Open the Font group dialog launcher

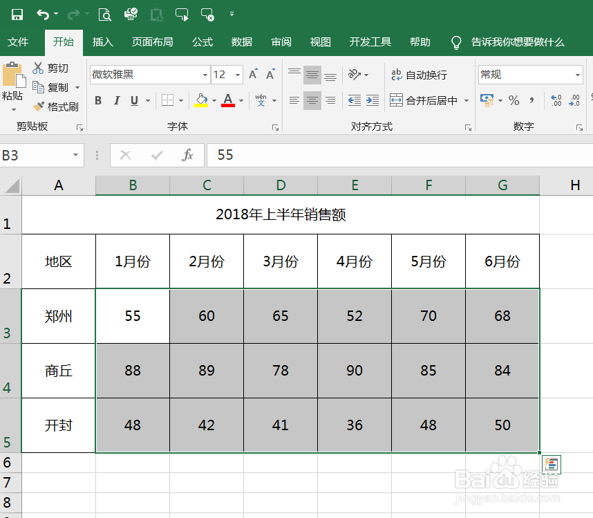[276, 126]
